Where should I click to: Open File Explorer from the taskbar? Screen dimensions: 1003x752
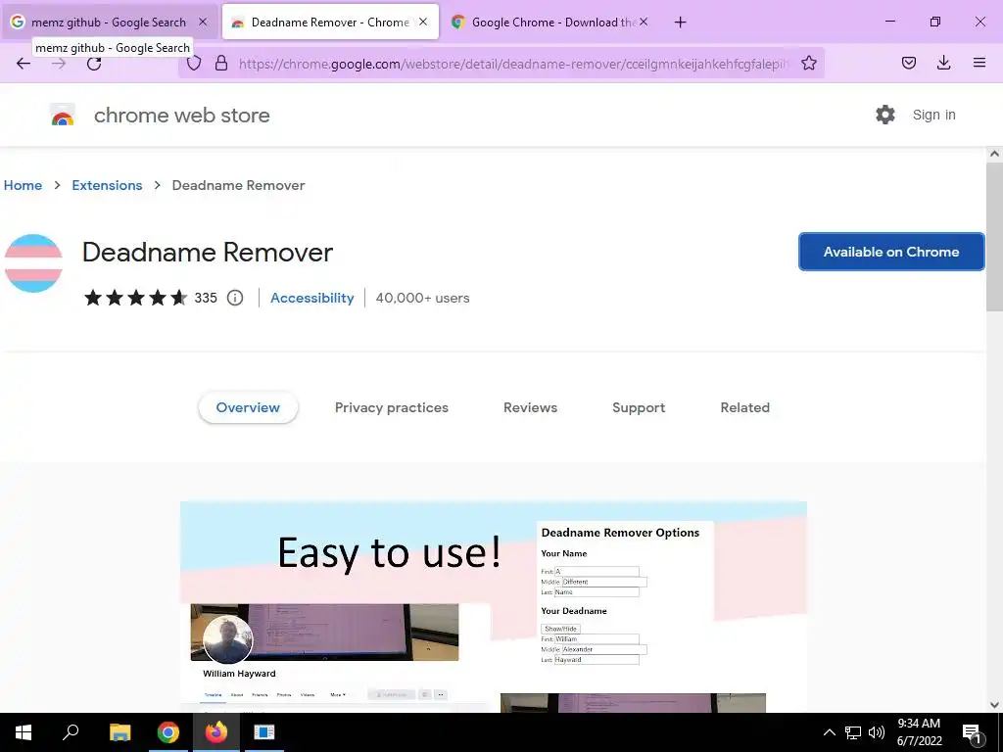(119, 732)
